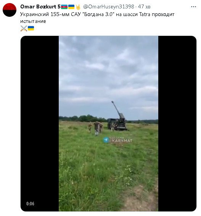Click the right black bar of video
Screen dimensions: 201x216
177,123
